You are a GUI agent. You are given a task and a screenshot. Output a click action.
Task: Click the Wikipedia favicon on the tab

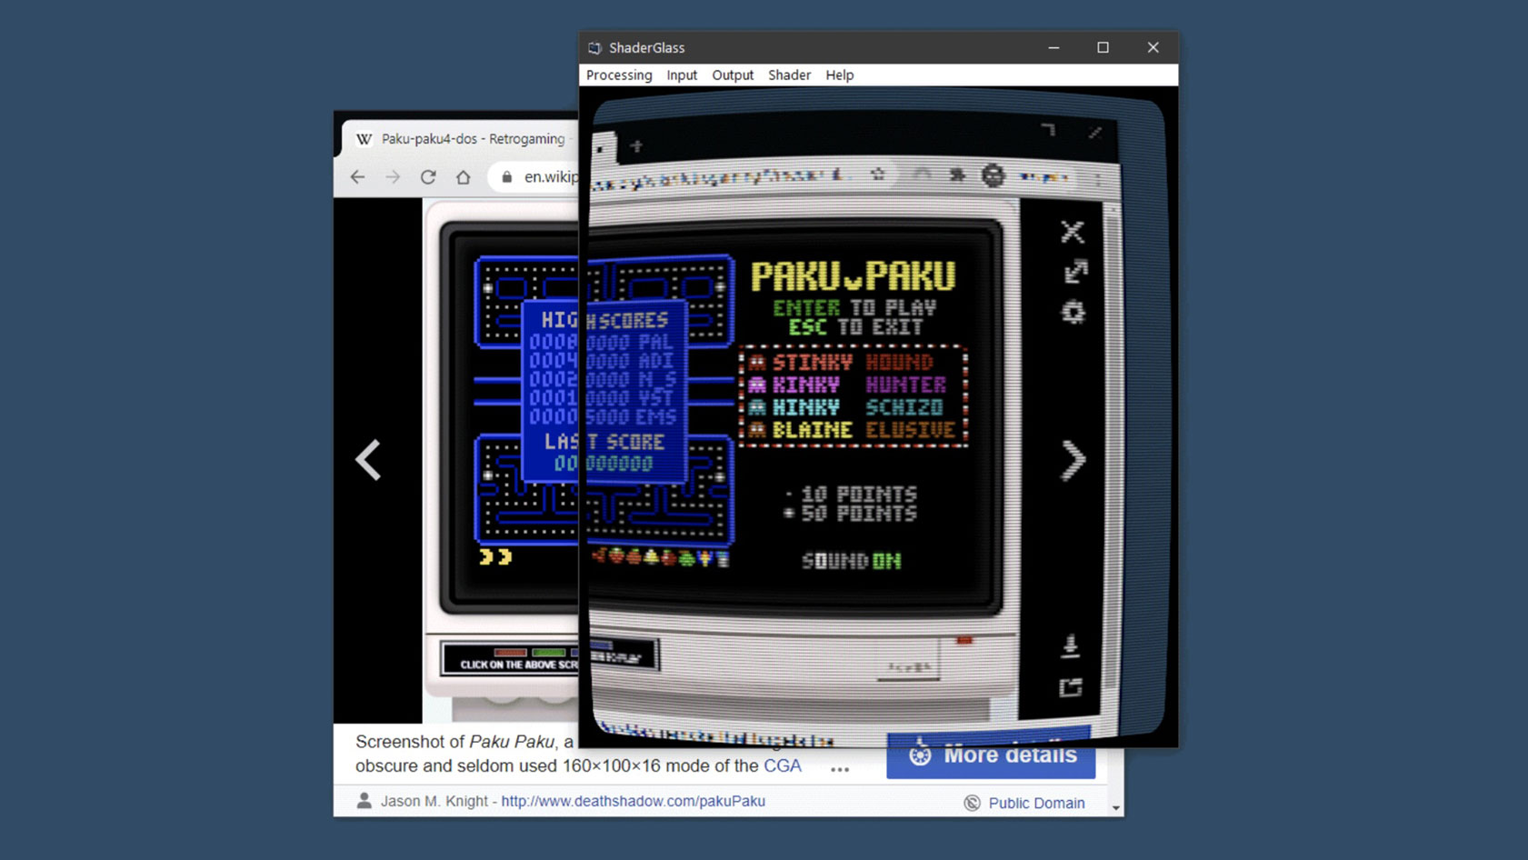tap(365, 139)
